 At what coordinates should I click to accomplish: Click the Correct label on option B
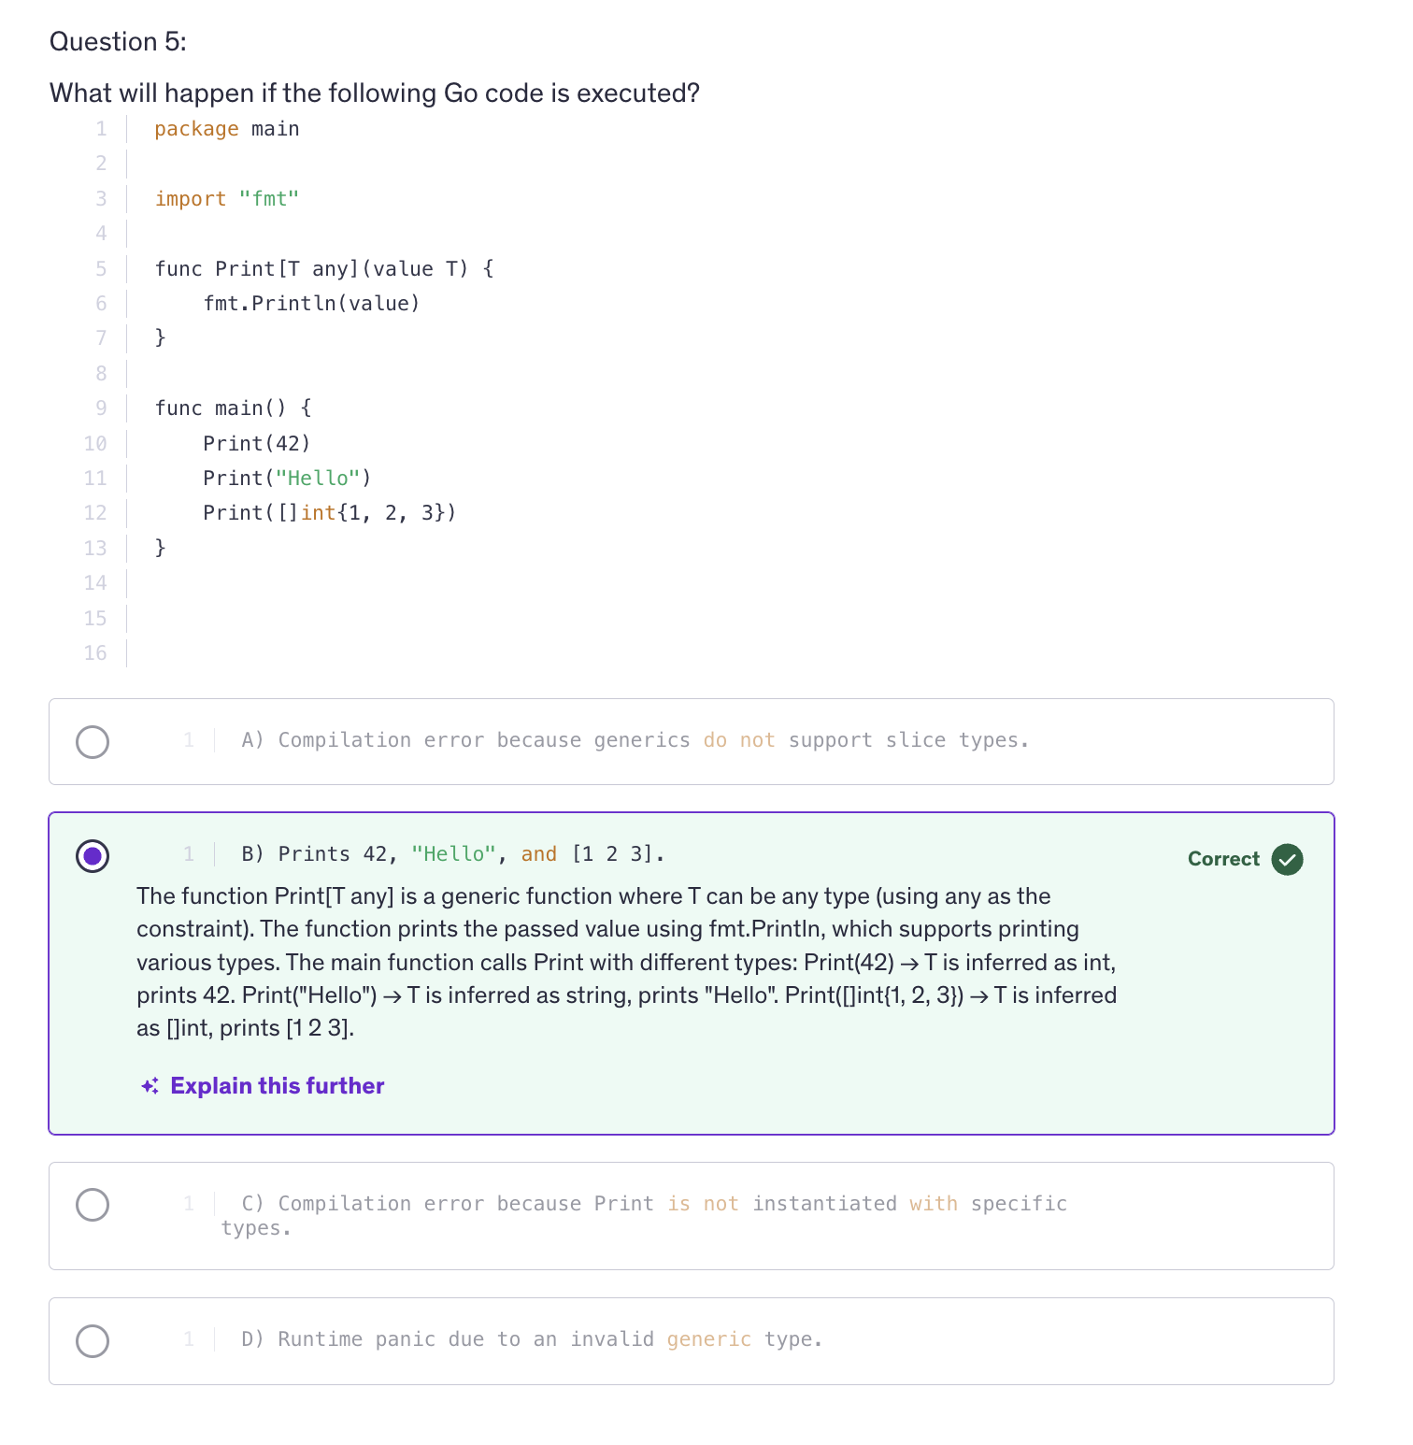click(1221, 859)
